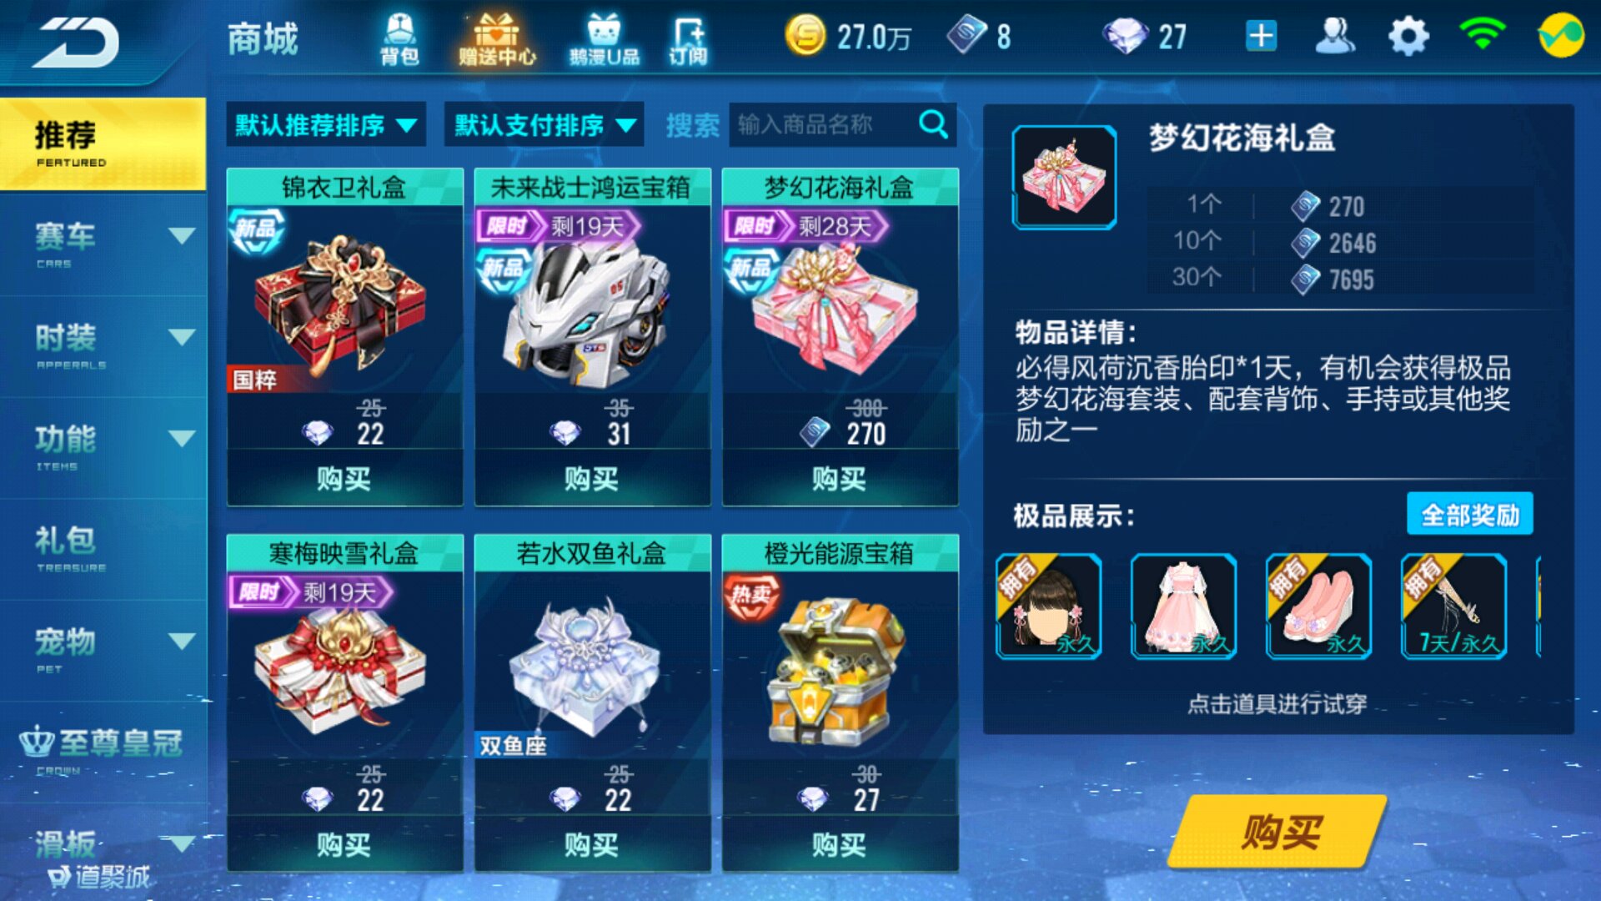Screen dimensions: 1601x901
Task: Select the 推荐 featured tab
Action: tap(103, 143)
